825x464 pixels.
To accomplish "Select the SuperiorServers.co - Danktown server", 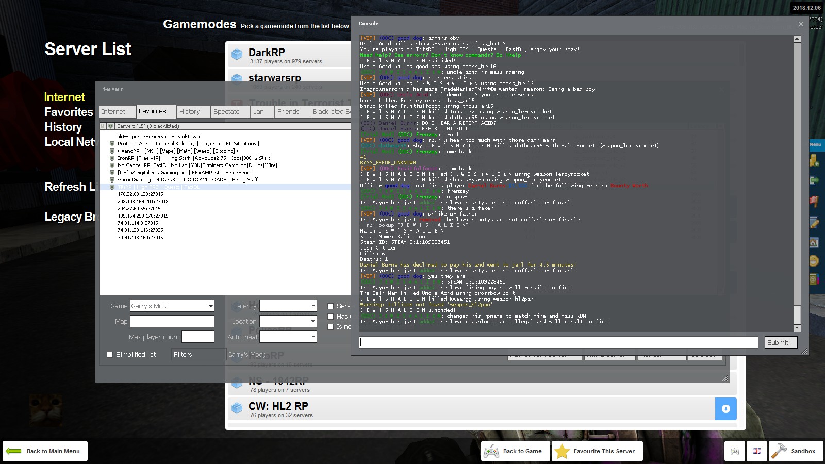I will point(225,137).
